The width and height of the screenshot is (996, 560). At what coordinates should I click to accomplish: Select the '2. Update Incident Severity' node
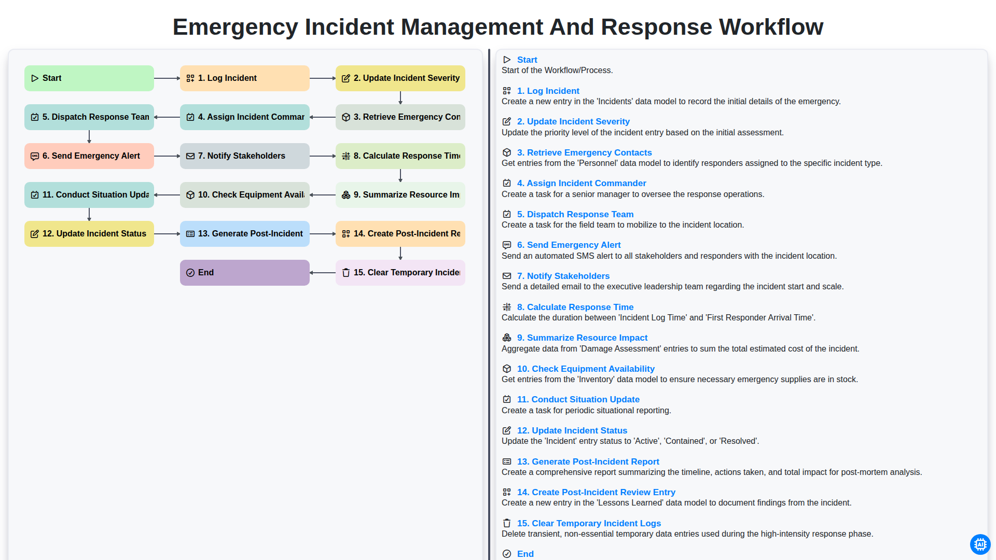(x=400, y=78)
